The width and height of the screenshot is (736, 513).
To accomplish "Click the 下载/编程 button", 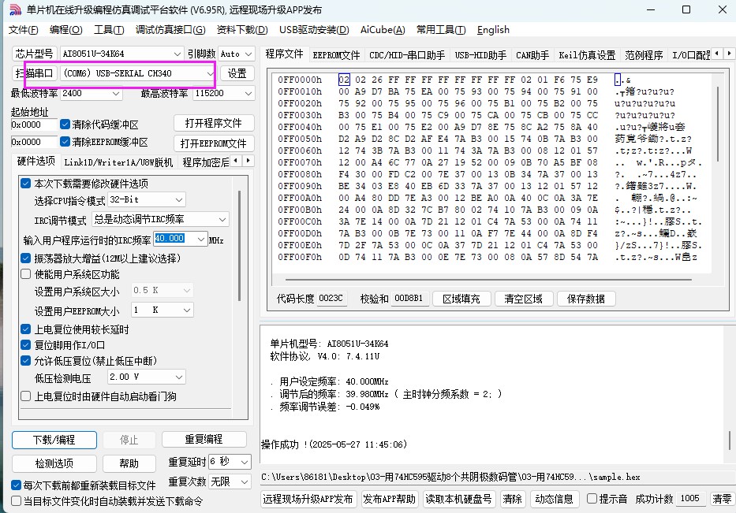I will [x=54, y=440].
